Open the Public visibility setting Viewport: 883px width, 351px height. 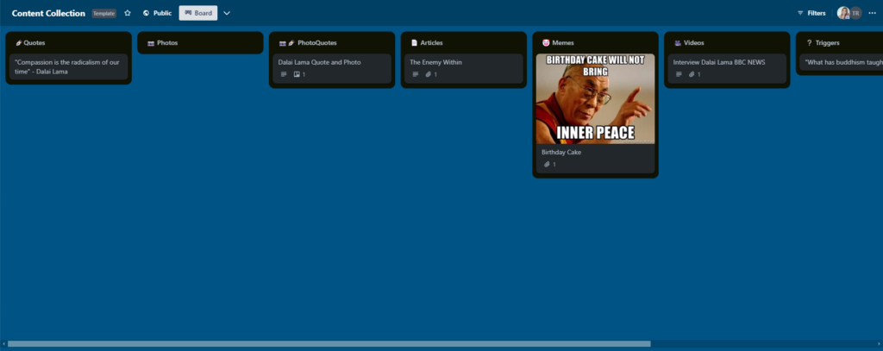pyautogui.click(x=157, y=13)
